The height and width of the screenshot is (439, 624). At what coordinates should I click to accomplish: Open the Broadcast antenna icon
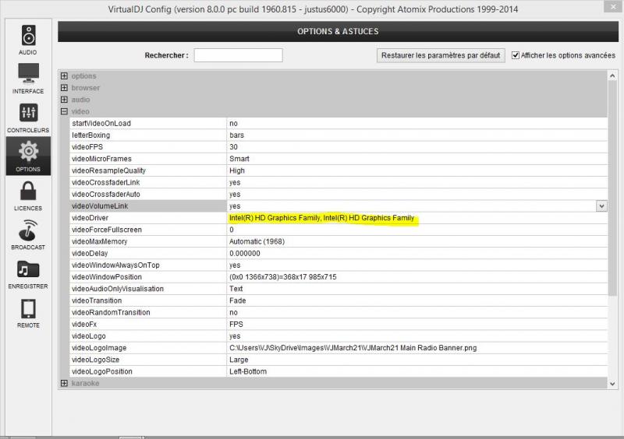(x=28, y=230)
